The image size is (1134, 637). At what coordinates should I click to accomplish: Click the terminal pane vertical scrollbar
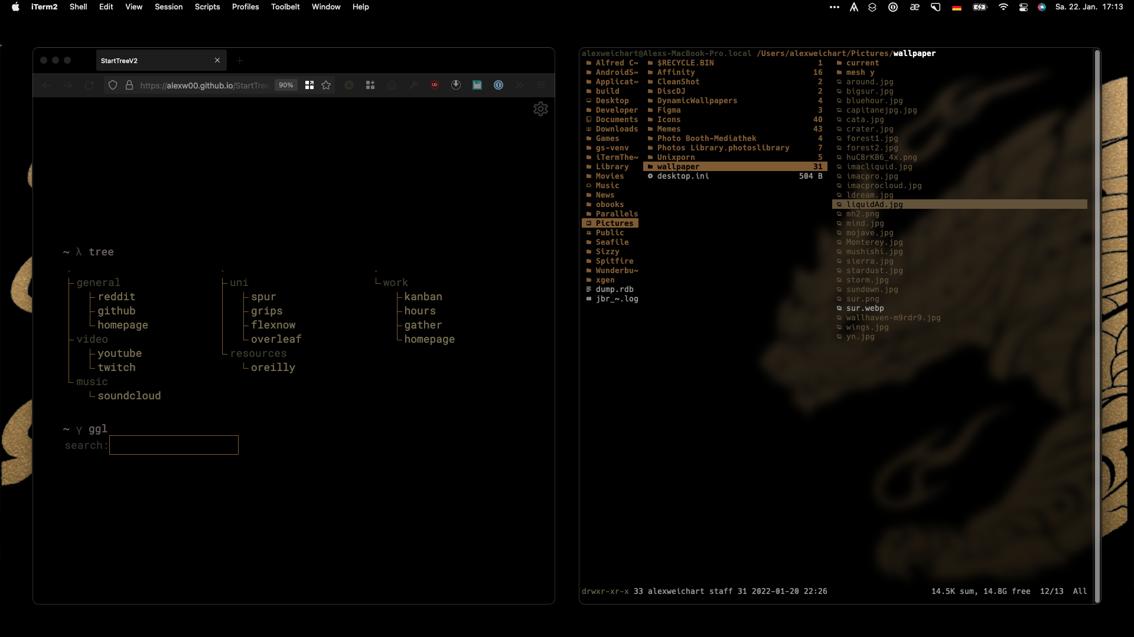pyautogui.click(x=1097, y=324)
